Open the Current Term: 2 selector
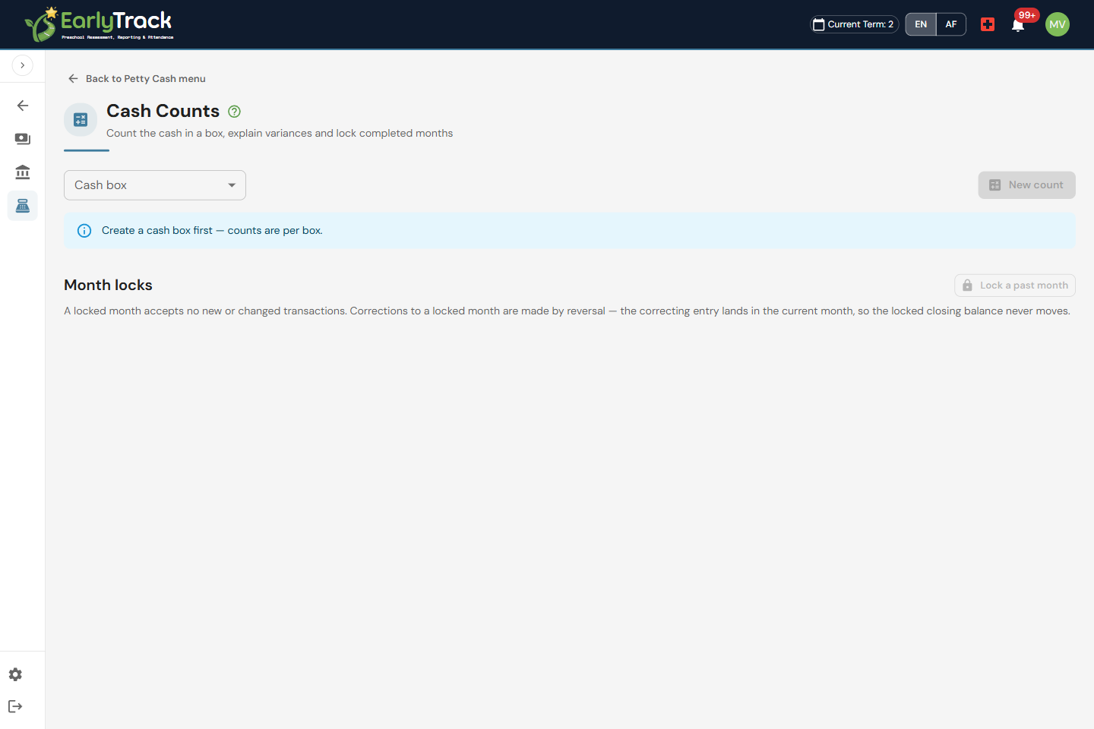Viewport: 1094px width, 729px height. coord(854,24)
